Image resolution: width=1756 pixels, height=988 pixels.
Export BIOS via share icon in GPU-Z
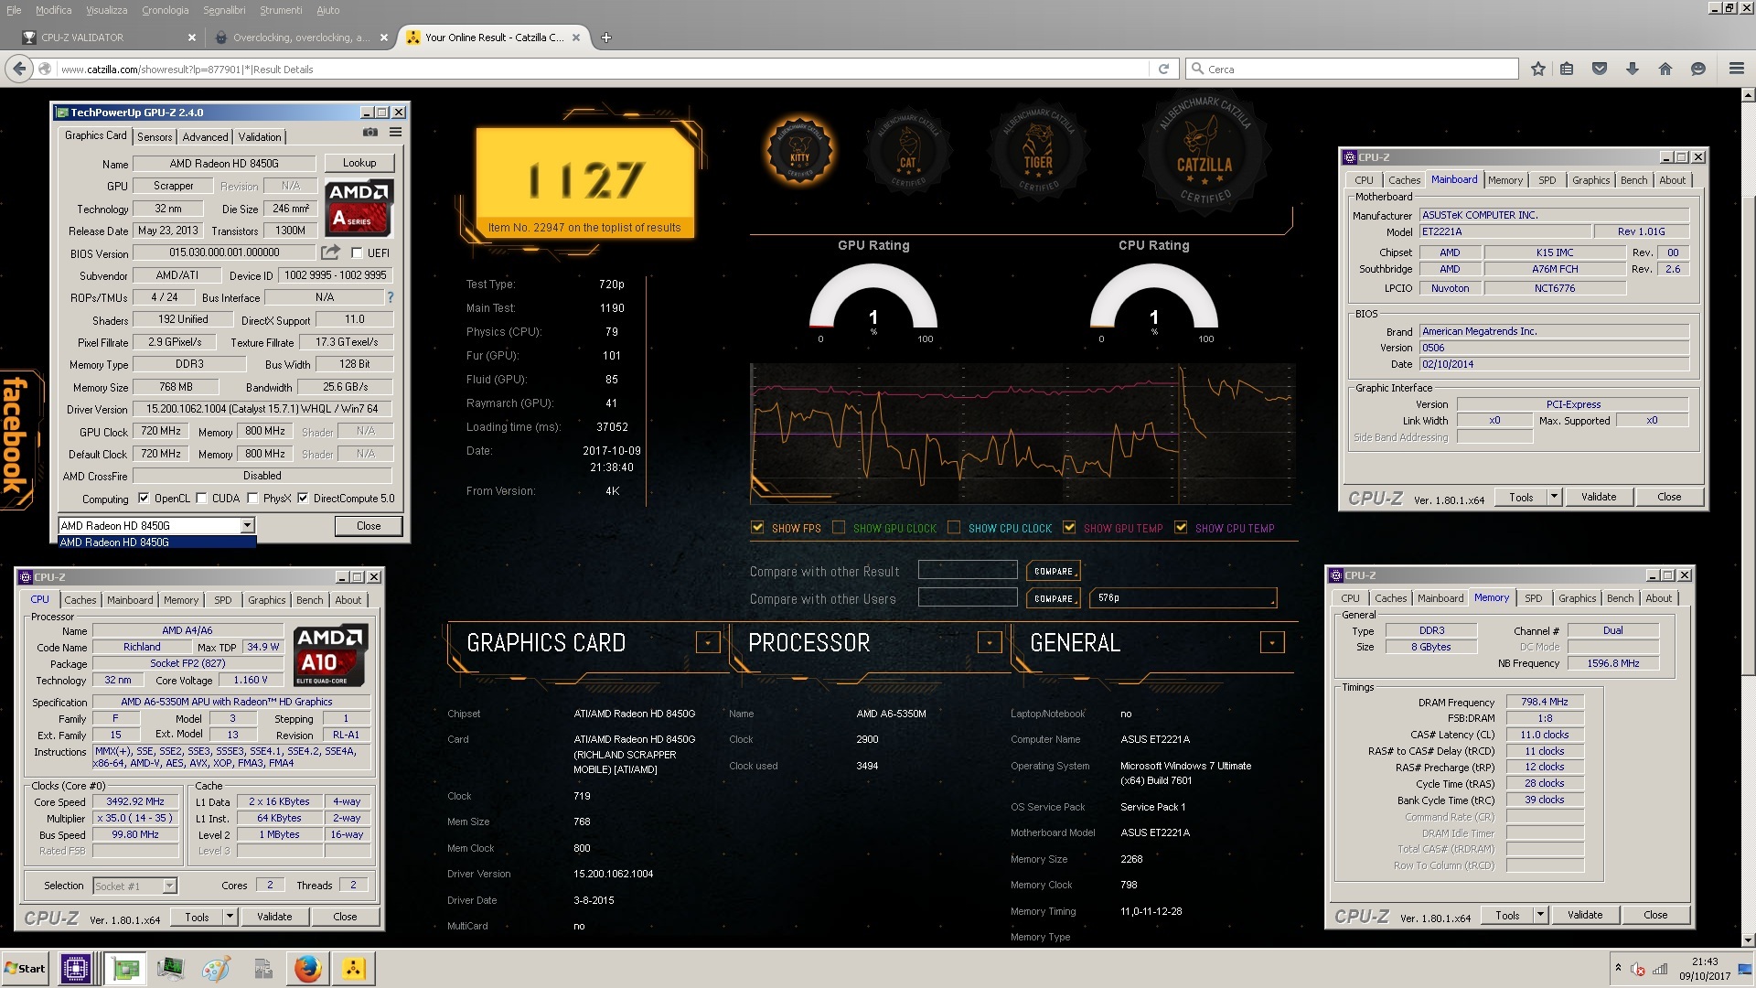tap(330, 252)
